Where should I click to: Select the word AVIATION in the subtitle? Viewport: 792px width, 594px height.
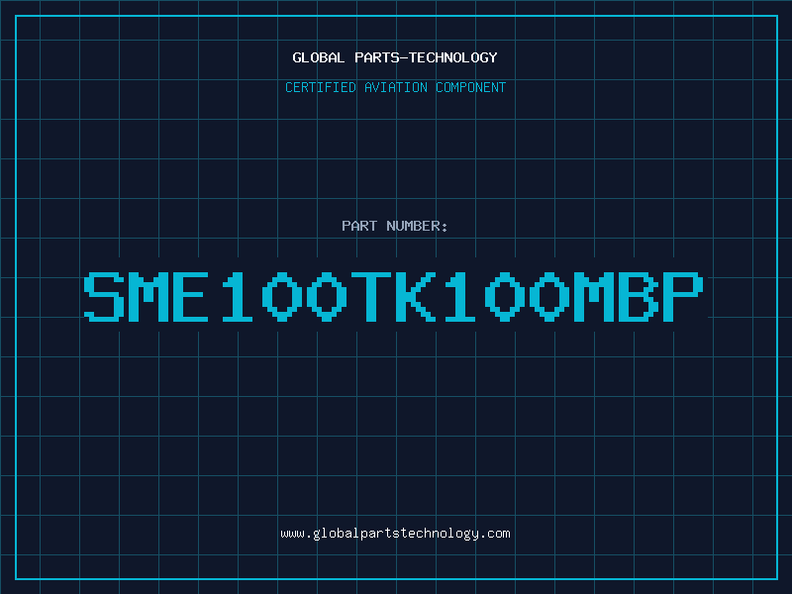point(396,87)
